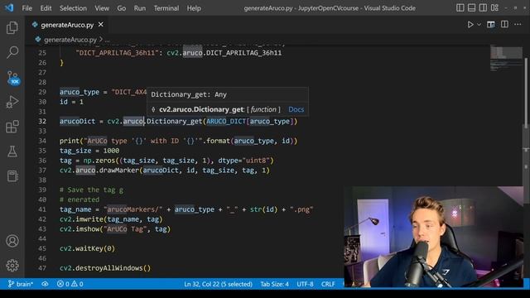This screenshot has height=298, width=530.
Task: Click the cv2.imshow("ArUCo Tag", tag) line
Action: [x=115, y=229]
